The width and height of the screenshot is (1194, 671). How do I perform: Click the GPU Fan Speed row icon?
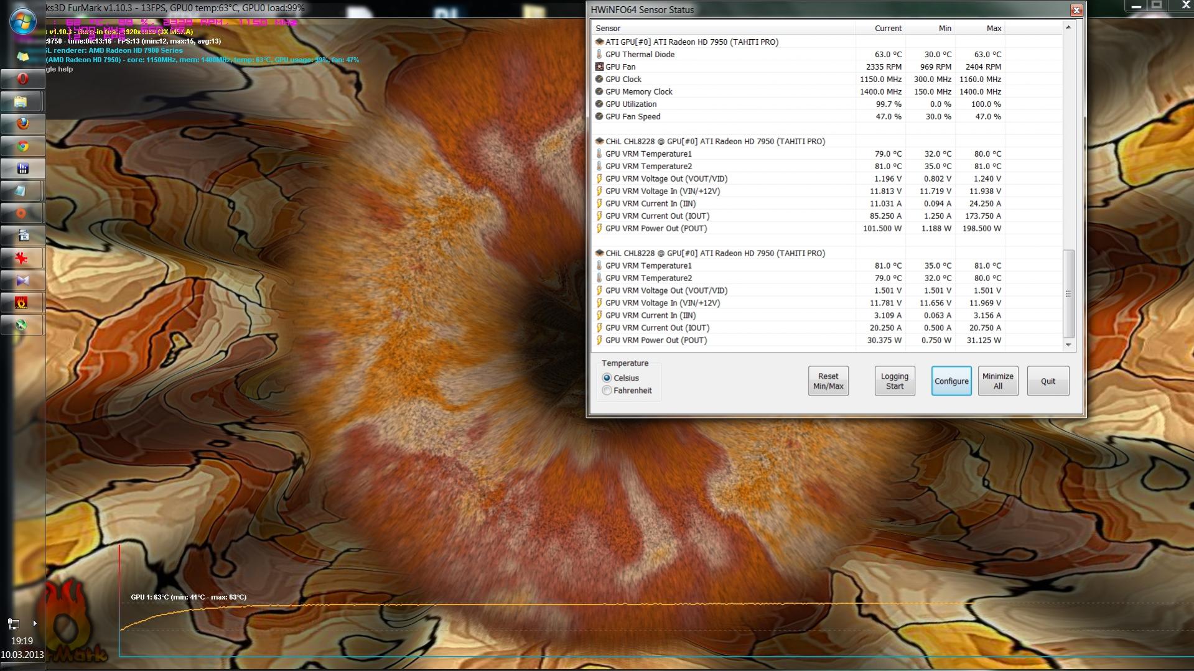point(599,116)
